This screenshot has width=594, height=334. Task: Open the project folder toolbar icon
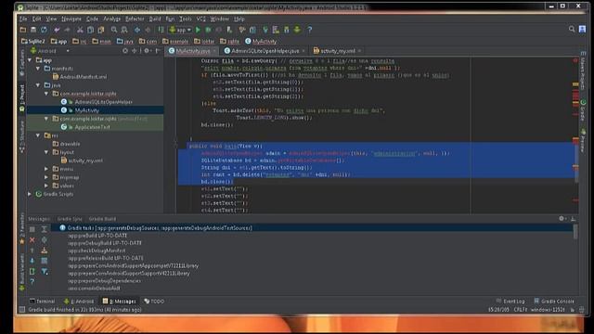23,30
